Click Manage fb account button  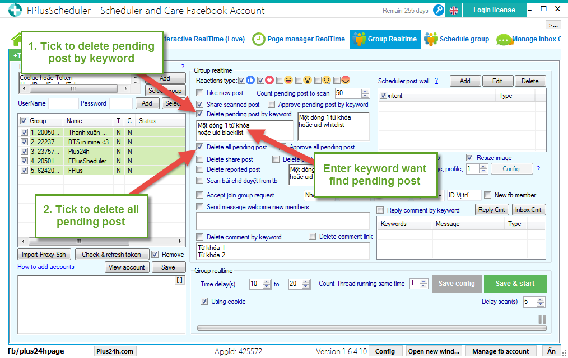point(501,351)
